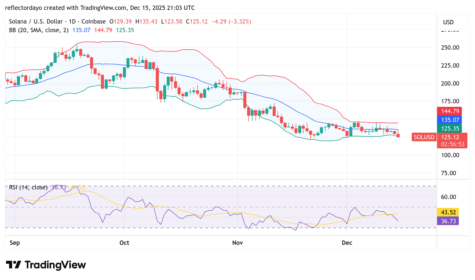This screenshot has width=475, height=280.
Task: Toggle the RSI (14, close) indicator
Action: [x=28, y=188]
